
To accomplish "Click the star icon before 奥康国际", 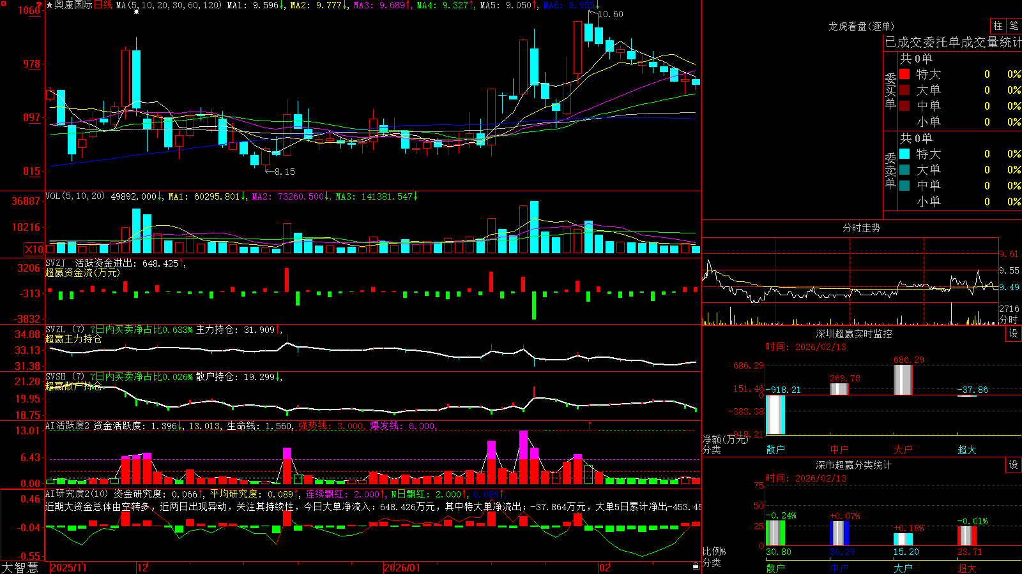I will click(50, 5).
